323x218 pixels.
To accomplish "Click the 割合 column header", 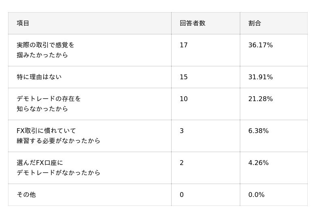I will pyautogui.click(x=255, y=23).
